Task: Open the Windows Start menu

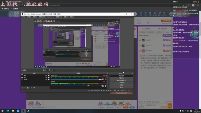Action: 3,111
